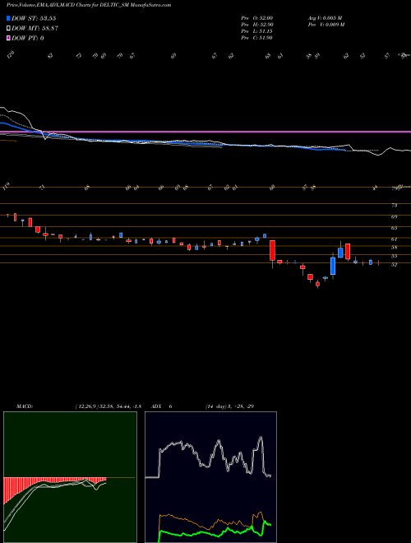Select the DOW MT: 58.87 label
The image size is (411, 543).
pyautogui.click(x=35, y=28)
